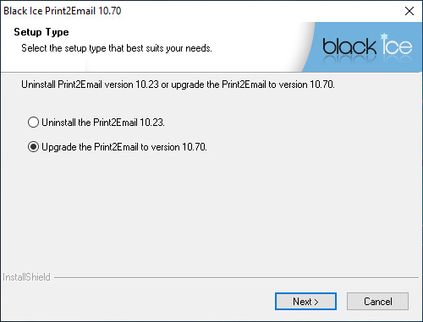Click the blue background of the logo banner
Viewport: 423px width, 322px height.
(x=364, y=64)
